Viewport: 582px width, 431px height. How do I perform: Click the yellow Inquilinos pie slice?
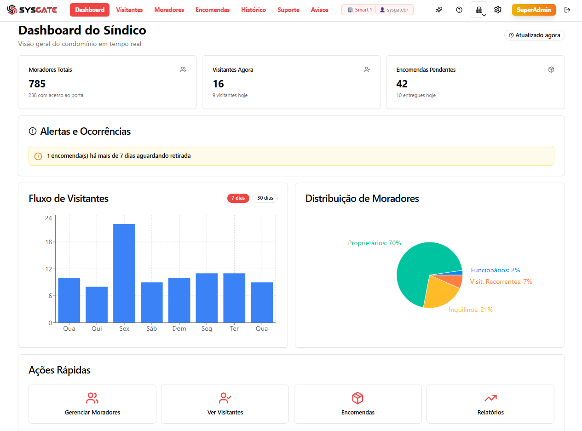(439, 293)
